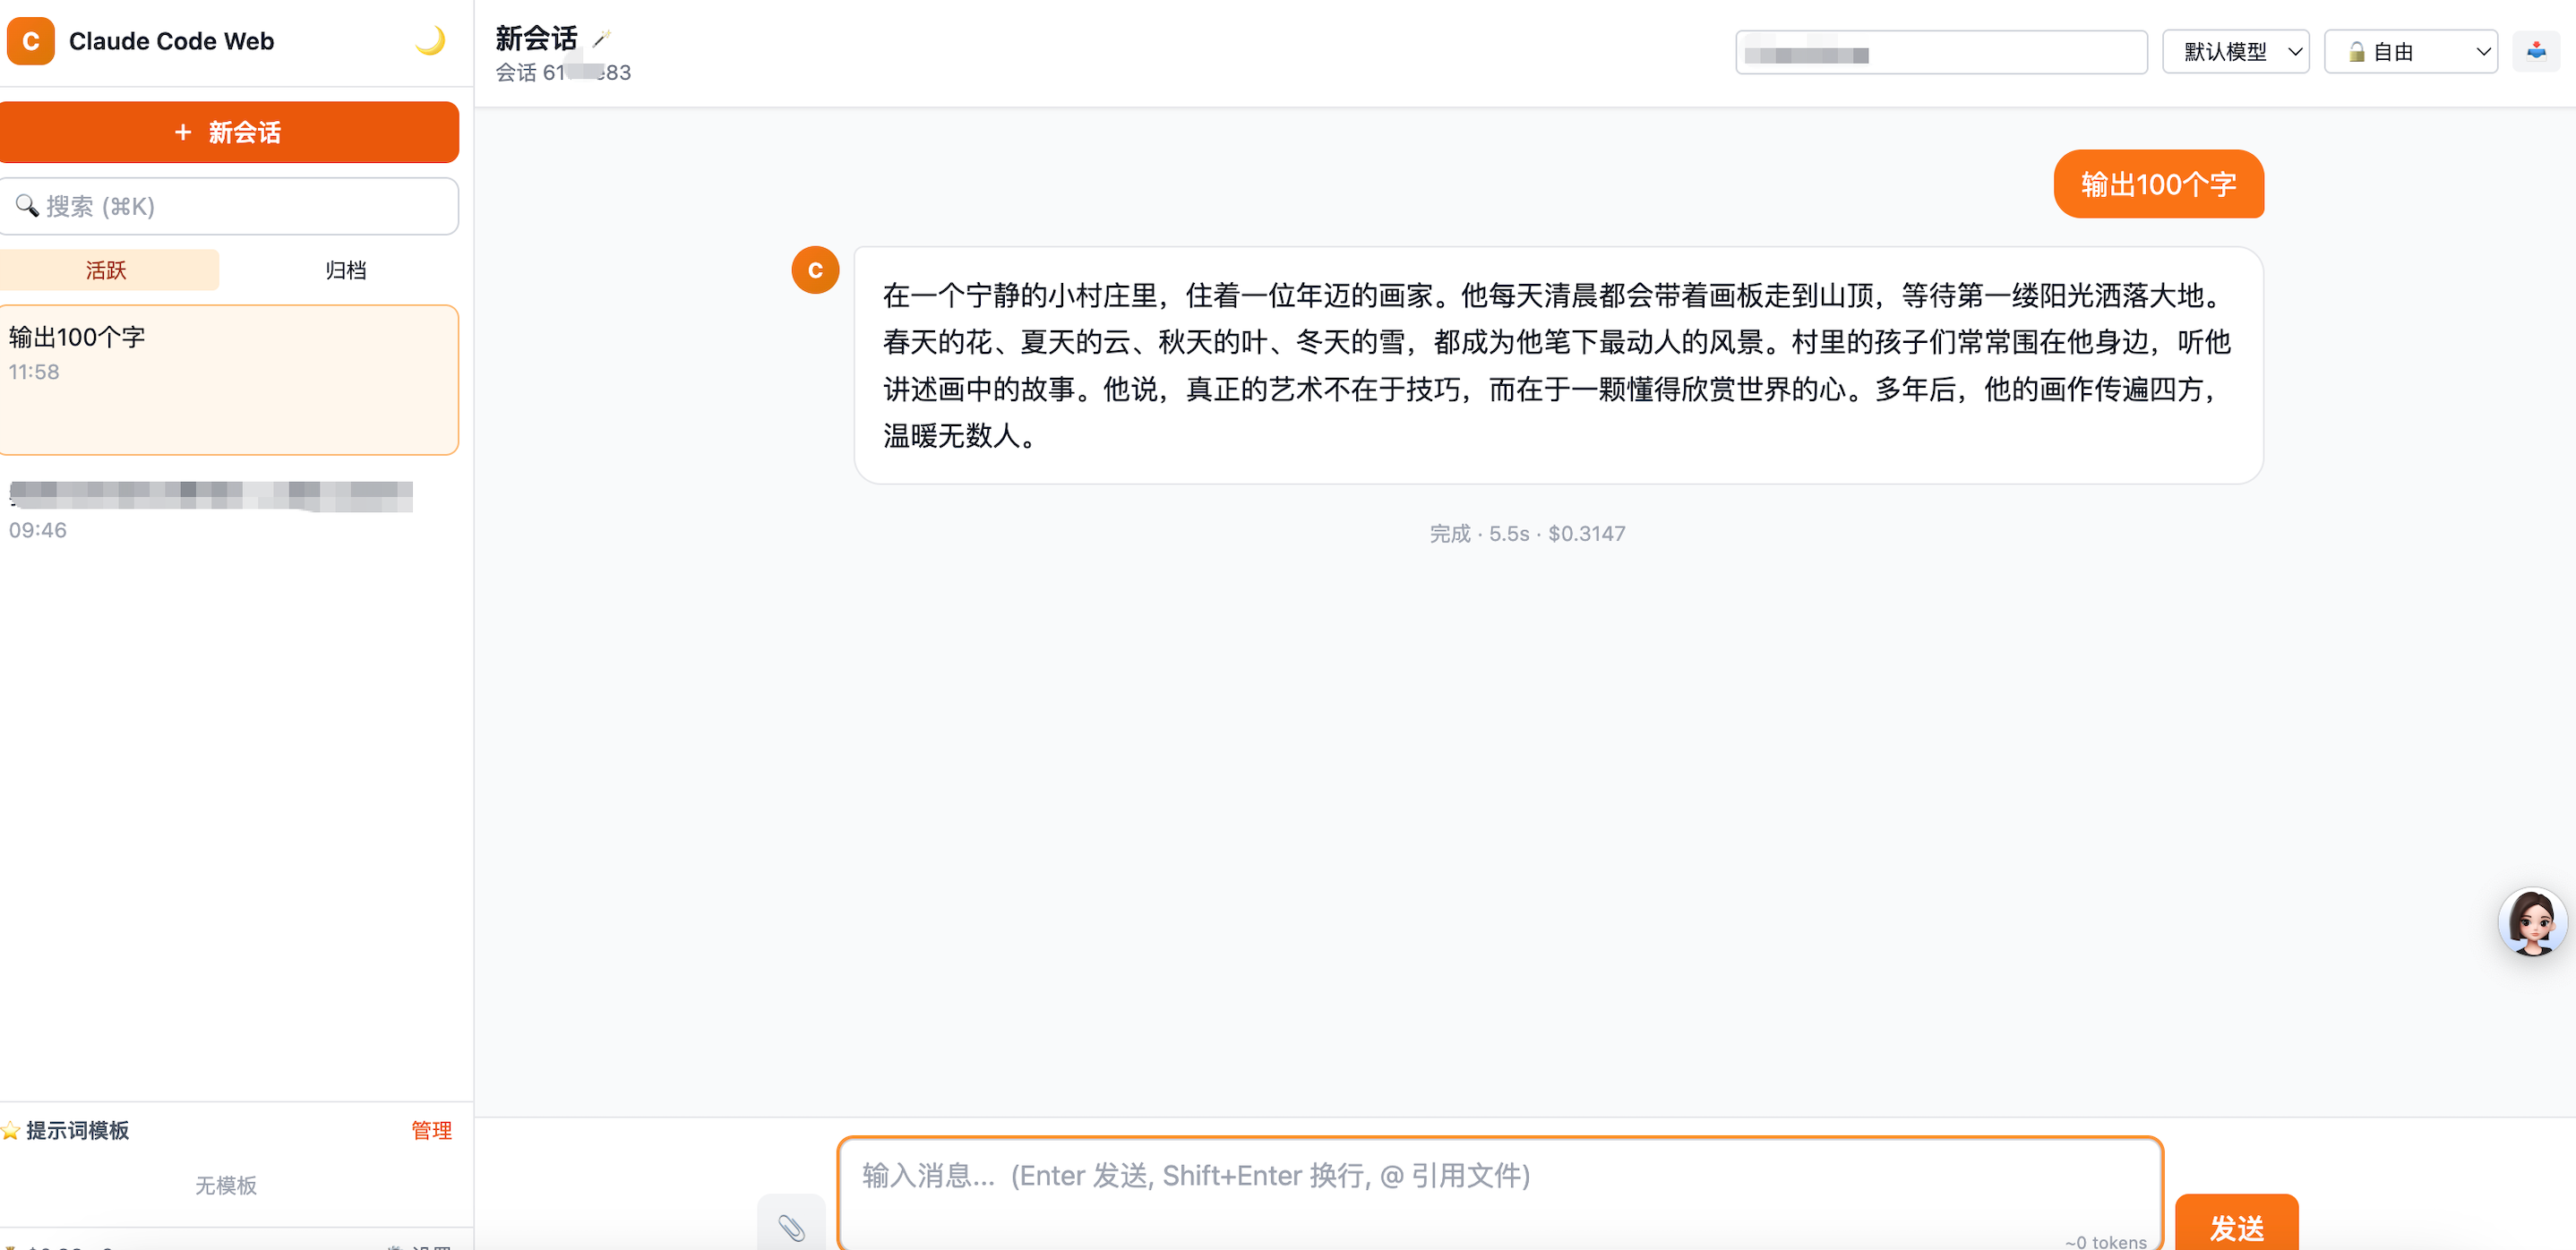This screenshot has height=1250, width=2576.
Task: Switch to the 归档 tab
Action: coord(345,270)
